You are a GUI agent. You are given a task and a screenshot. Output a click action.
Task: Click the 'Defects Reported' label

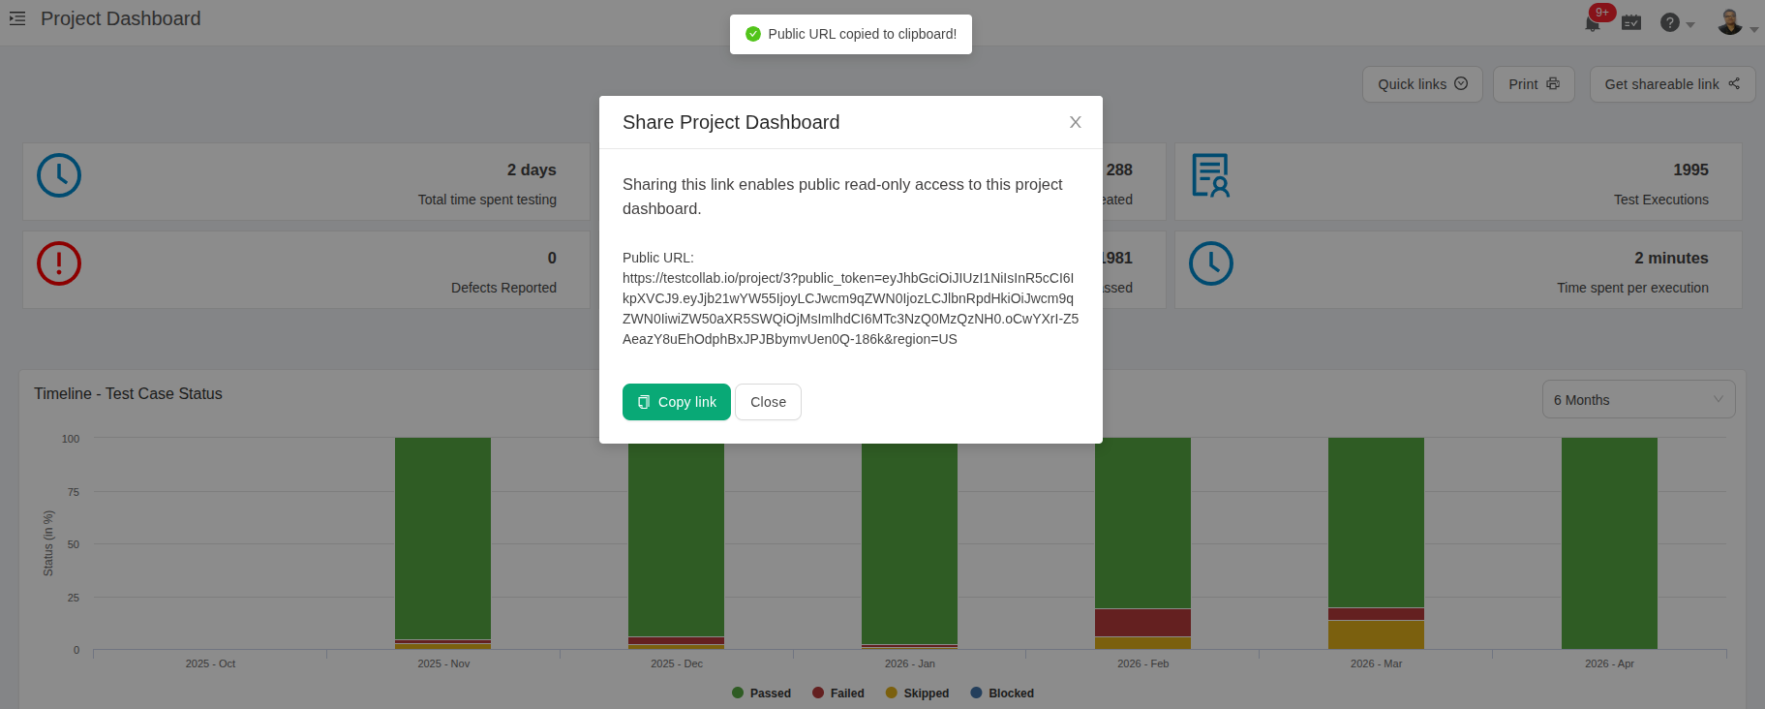point(503,288)
